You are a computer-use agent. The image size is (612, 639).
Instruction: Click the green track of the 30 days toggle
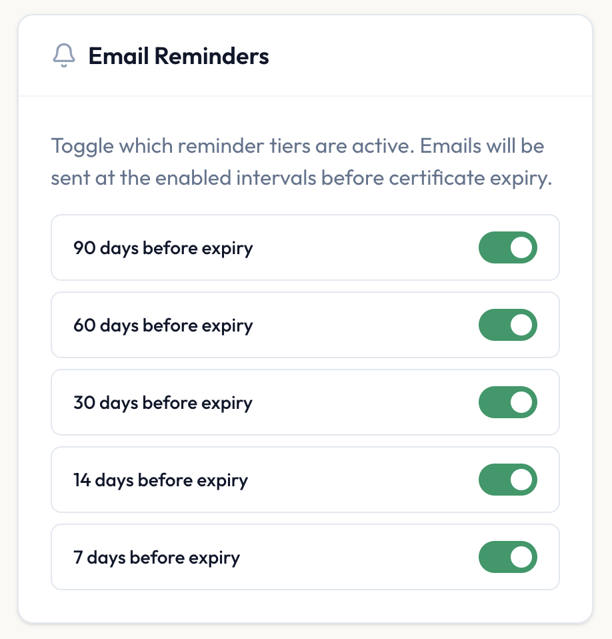click(x=492, y=402)
